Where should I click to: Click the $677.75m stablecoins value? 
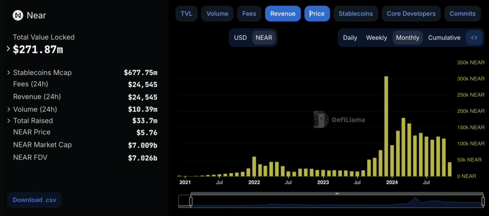tap(140, 73)
